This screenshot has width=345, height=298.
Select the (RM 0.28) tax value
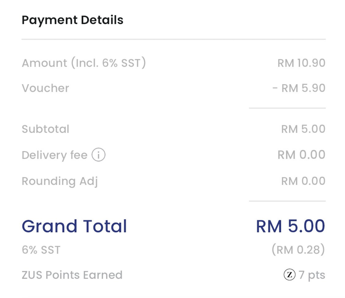pyautogui.click(x=298, y=250)
